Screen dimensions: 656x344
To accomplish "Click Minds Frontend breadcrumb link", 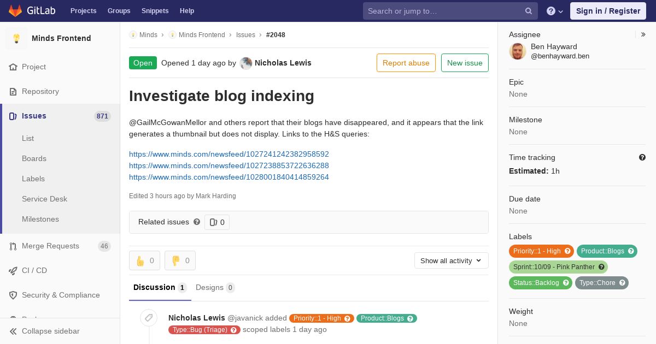I will pyautogui.click(x=202, y=35).
